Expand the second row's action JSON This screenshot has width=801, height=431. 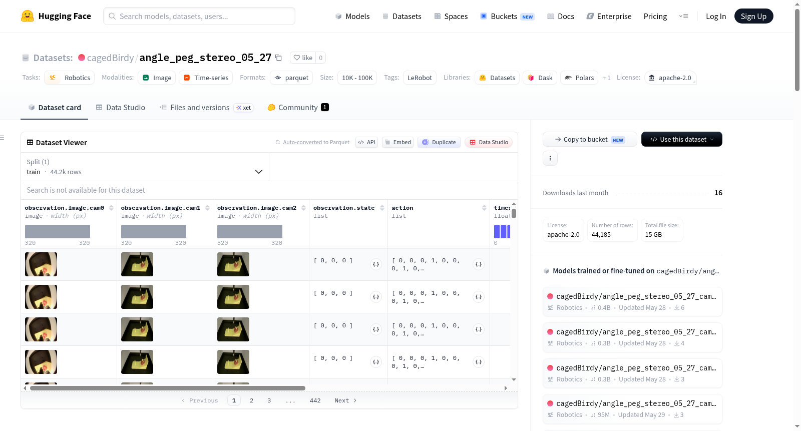[x=479, y=297]
